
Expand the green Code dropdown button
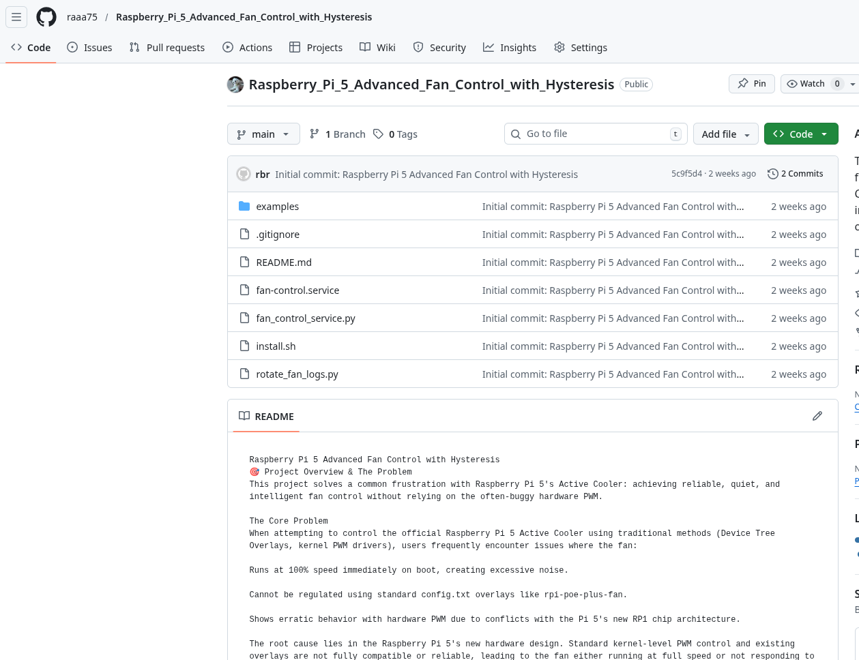click(800, 134)
